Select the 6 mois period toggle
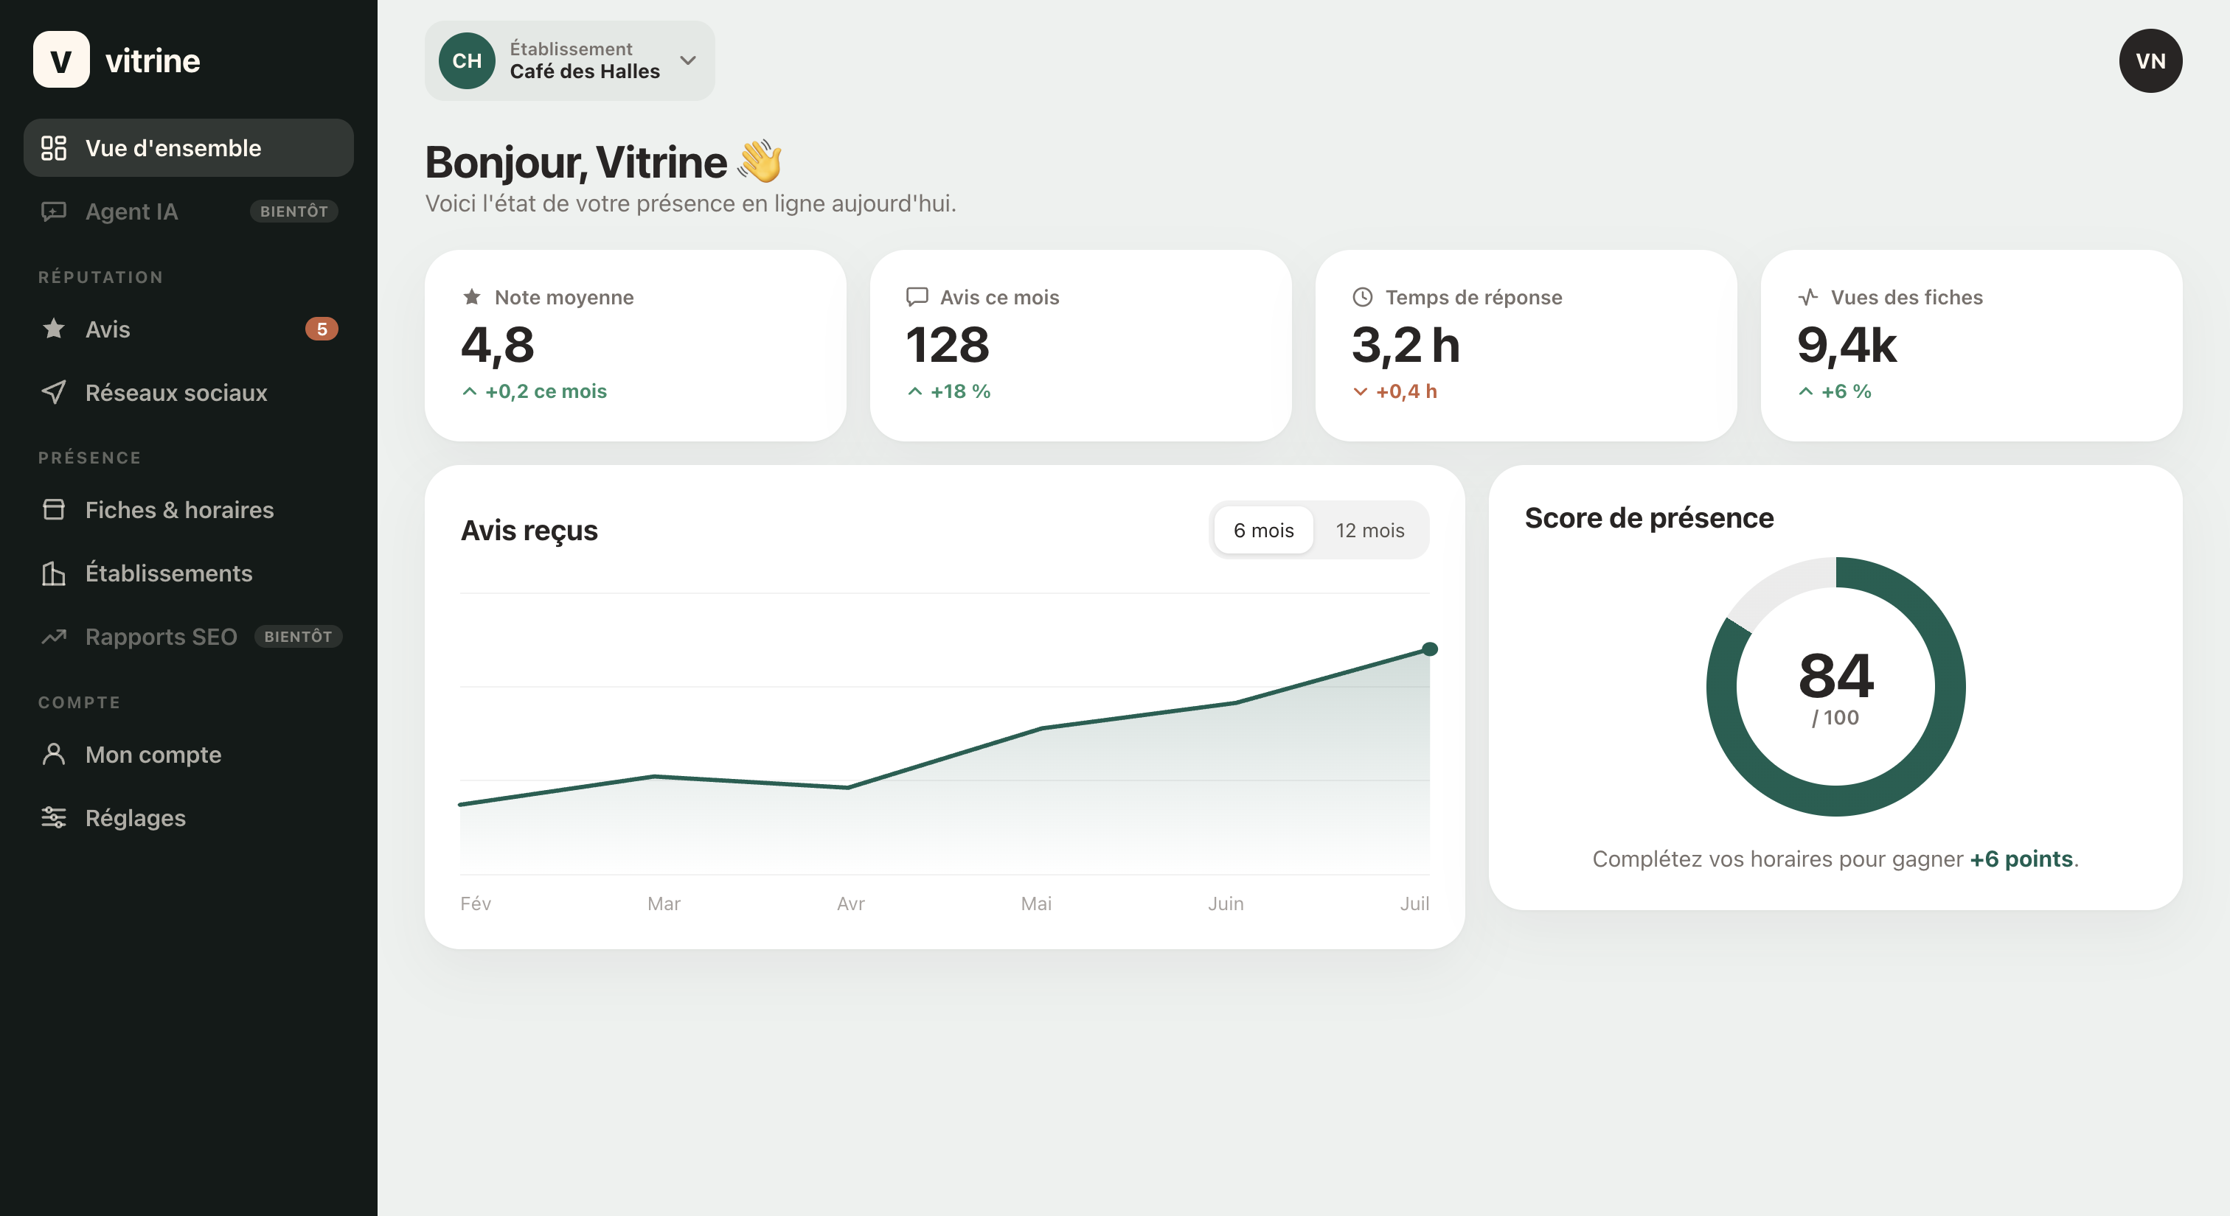 [x=1263, y=530]
